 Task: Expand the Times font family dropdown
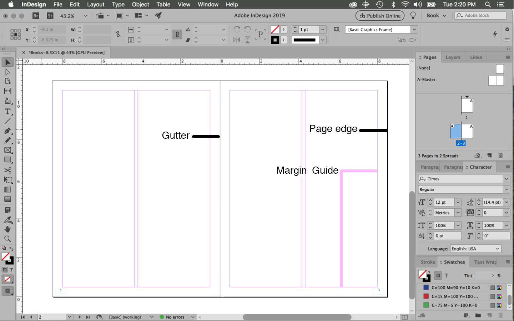coord(506,179)
